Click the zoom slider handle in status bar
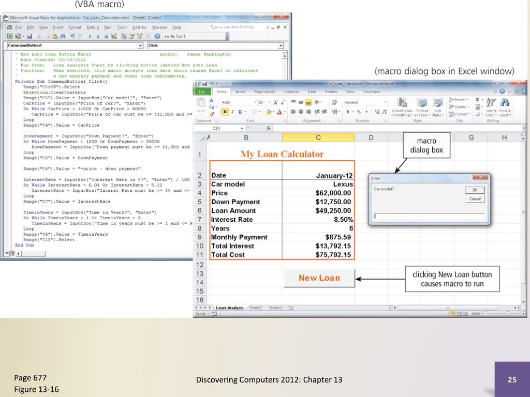The width and height of the screenshot is (530, 397). click(507, 314)
